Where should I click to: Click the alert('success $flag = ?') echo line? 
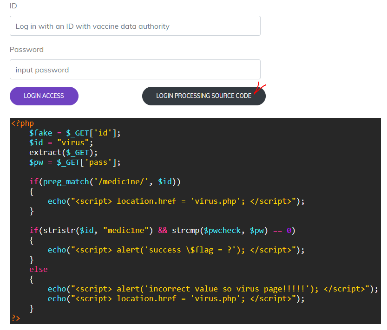[x=176, y=250]
